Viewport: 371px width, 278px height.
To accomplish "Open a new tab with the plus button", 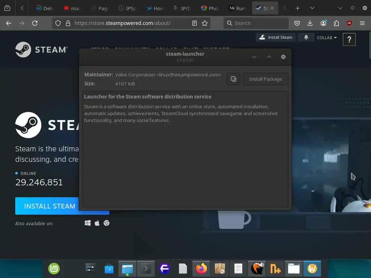I will [298, 8].
